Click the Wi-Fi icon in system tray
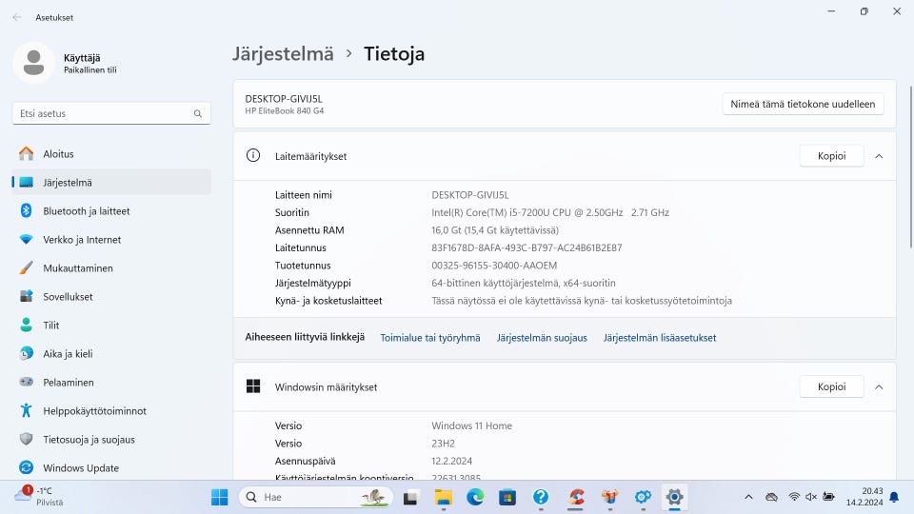This screenshot has height=514, width=914. point(794,497)
